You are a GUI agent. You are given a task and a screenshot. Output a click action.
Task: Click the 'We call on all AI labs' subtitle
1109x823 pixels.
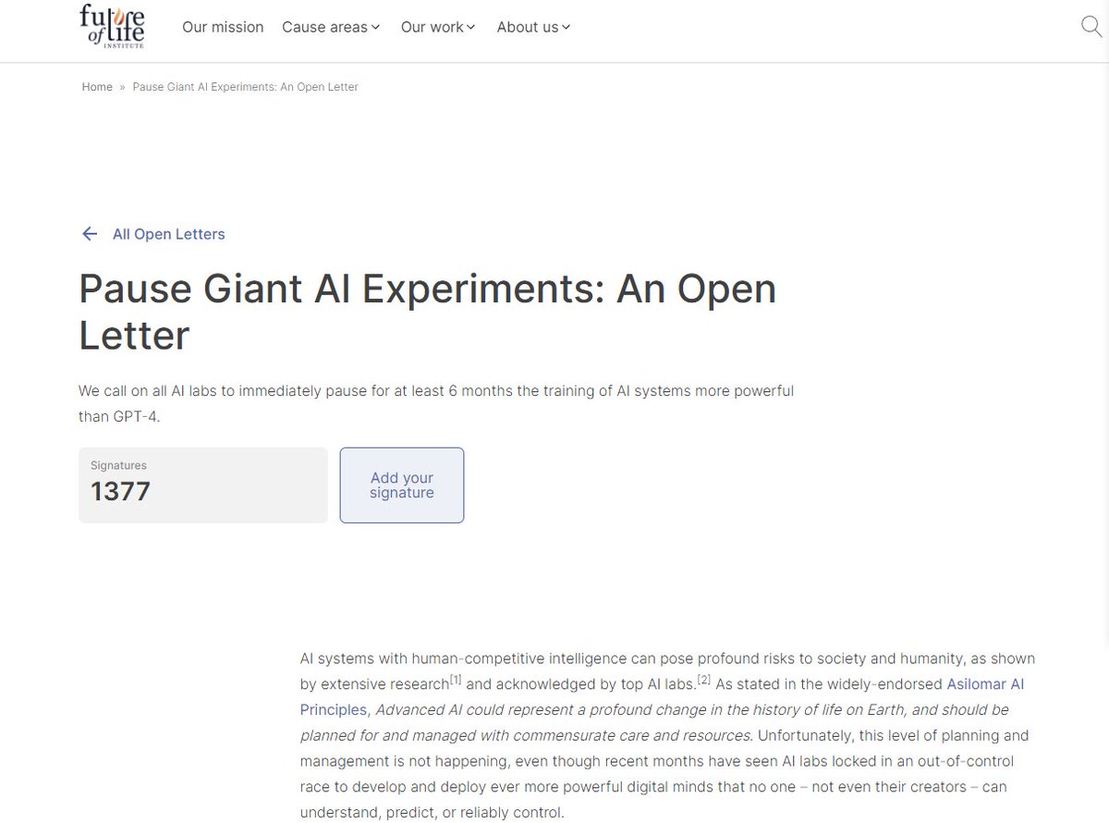pos(436,403)
